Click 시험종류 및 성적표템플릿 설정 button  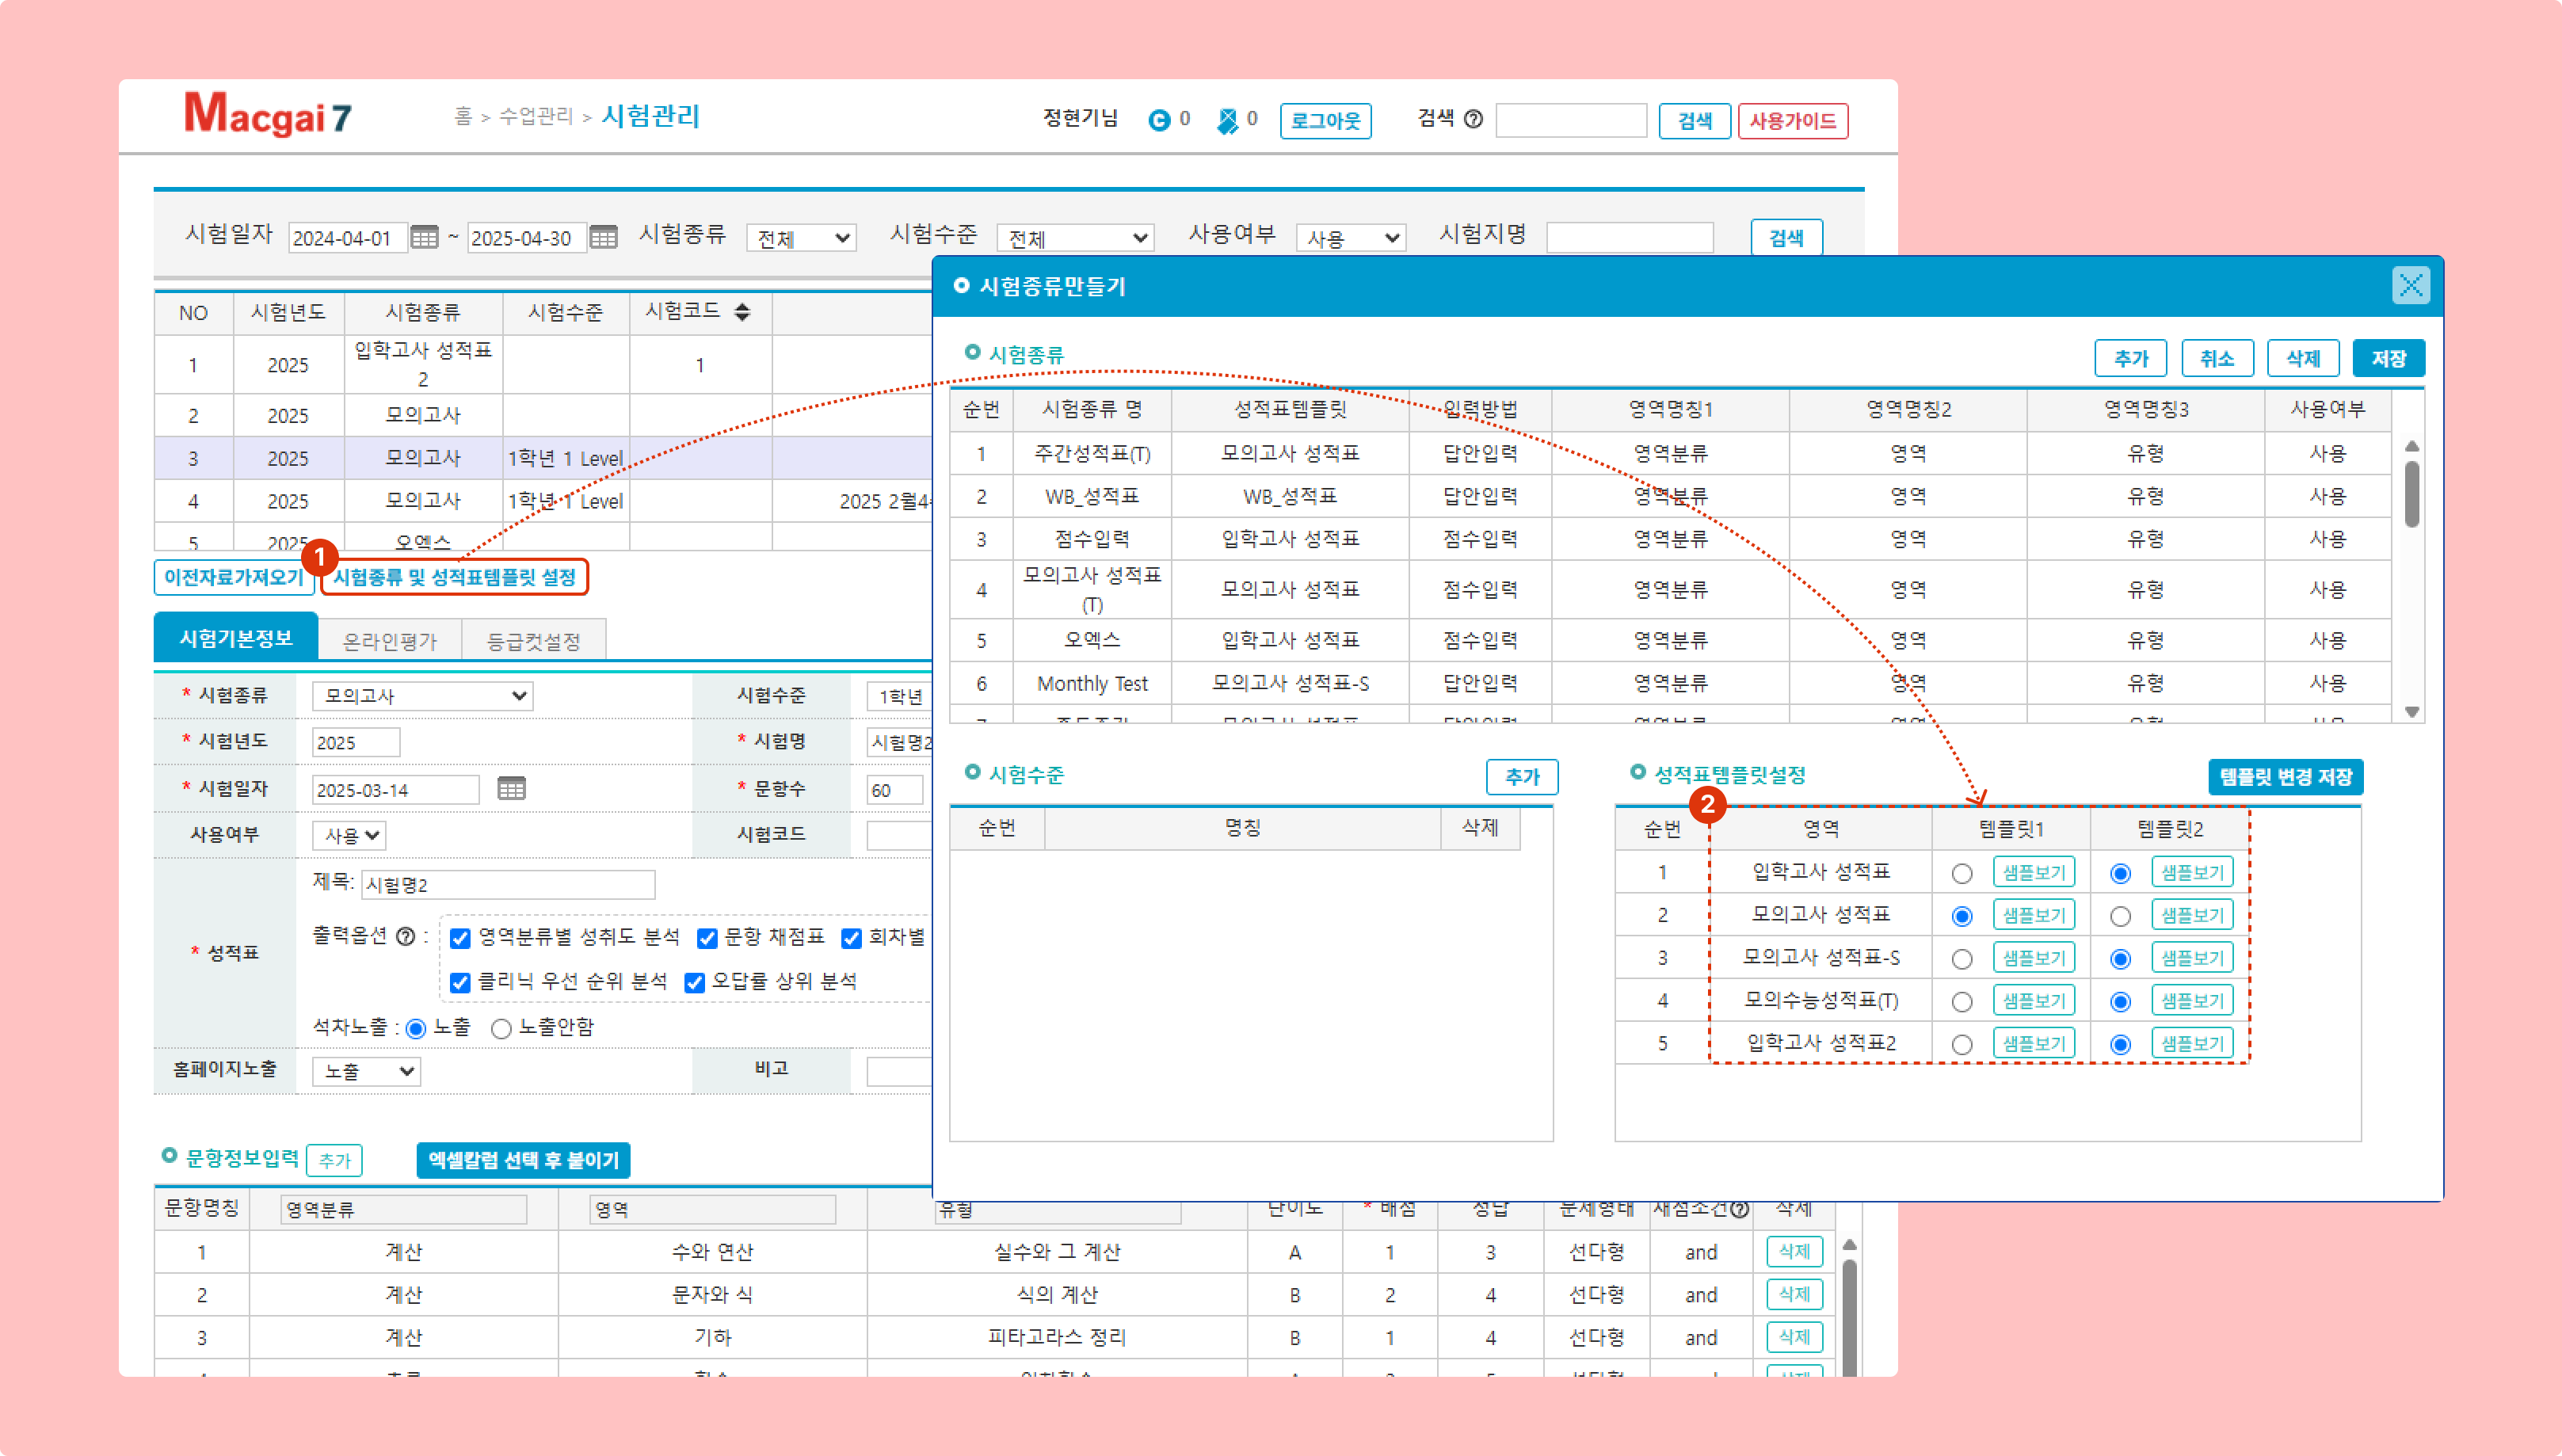(454, 577)
